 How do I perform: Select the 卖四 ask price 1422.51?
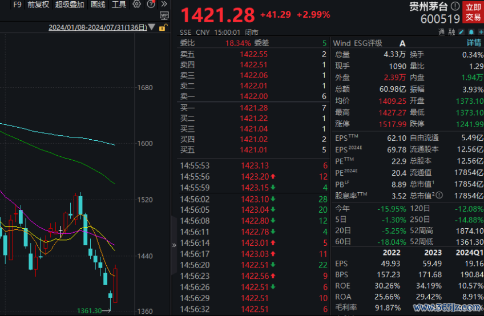point(254,65)
